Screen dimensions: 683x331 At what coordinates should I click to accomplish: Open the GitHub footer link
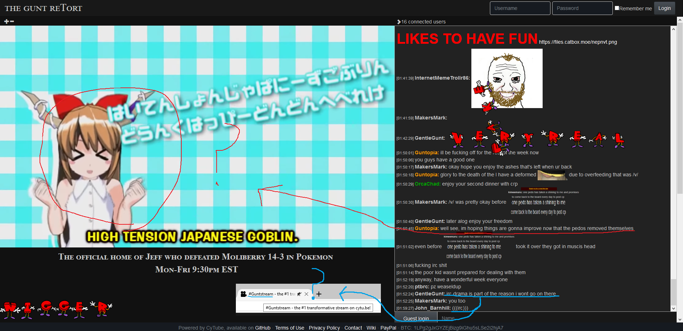tap(263, 328)
